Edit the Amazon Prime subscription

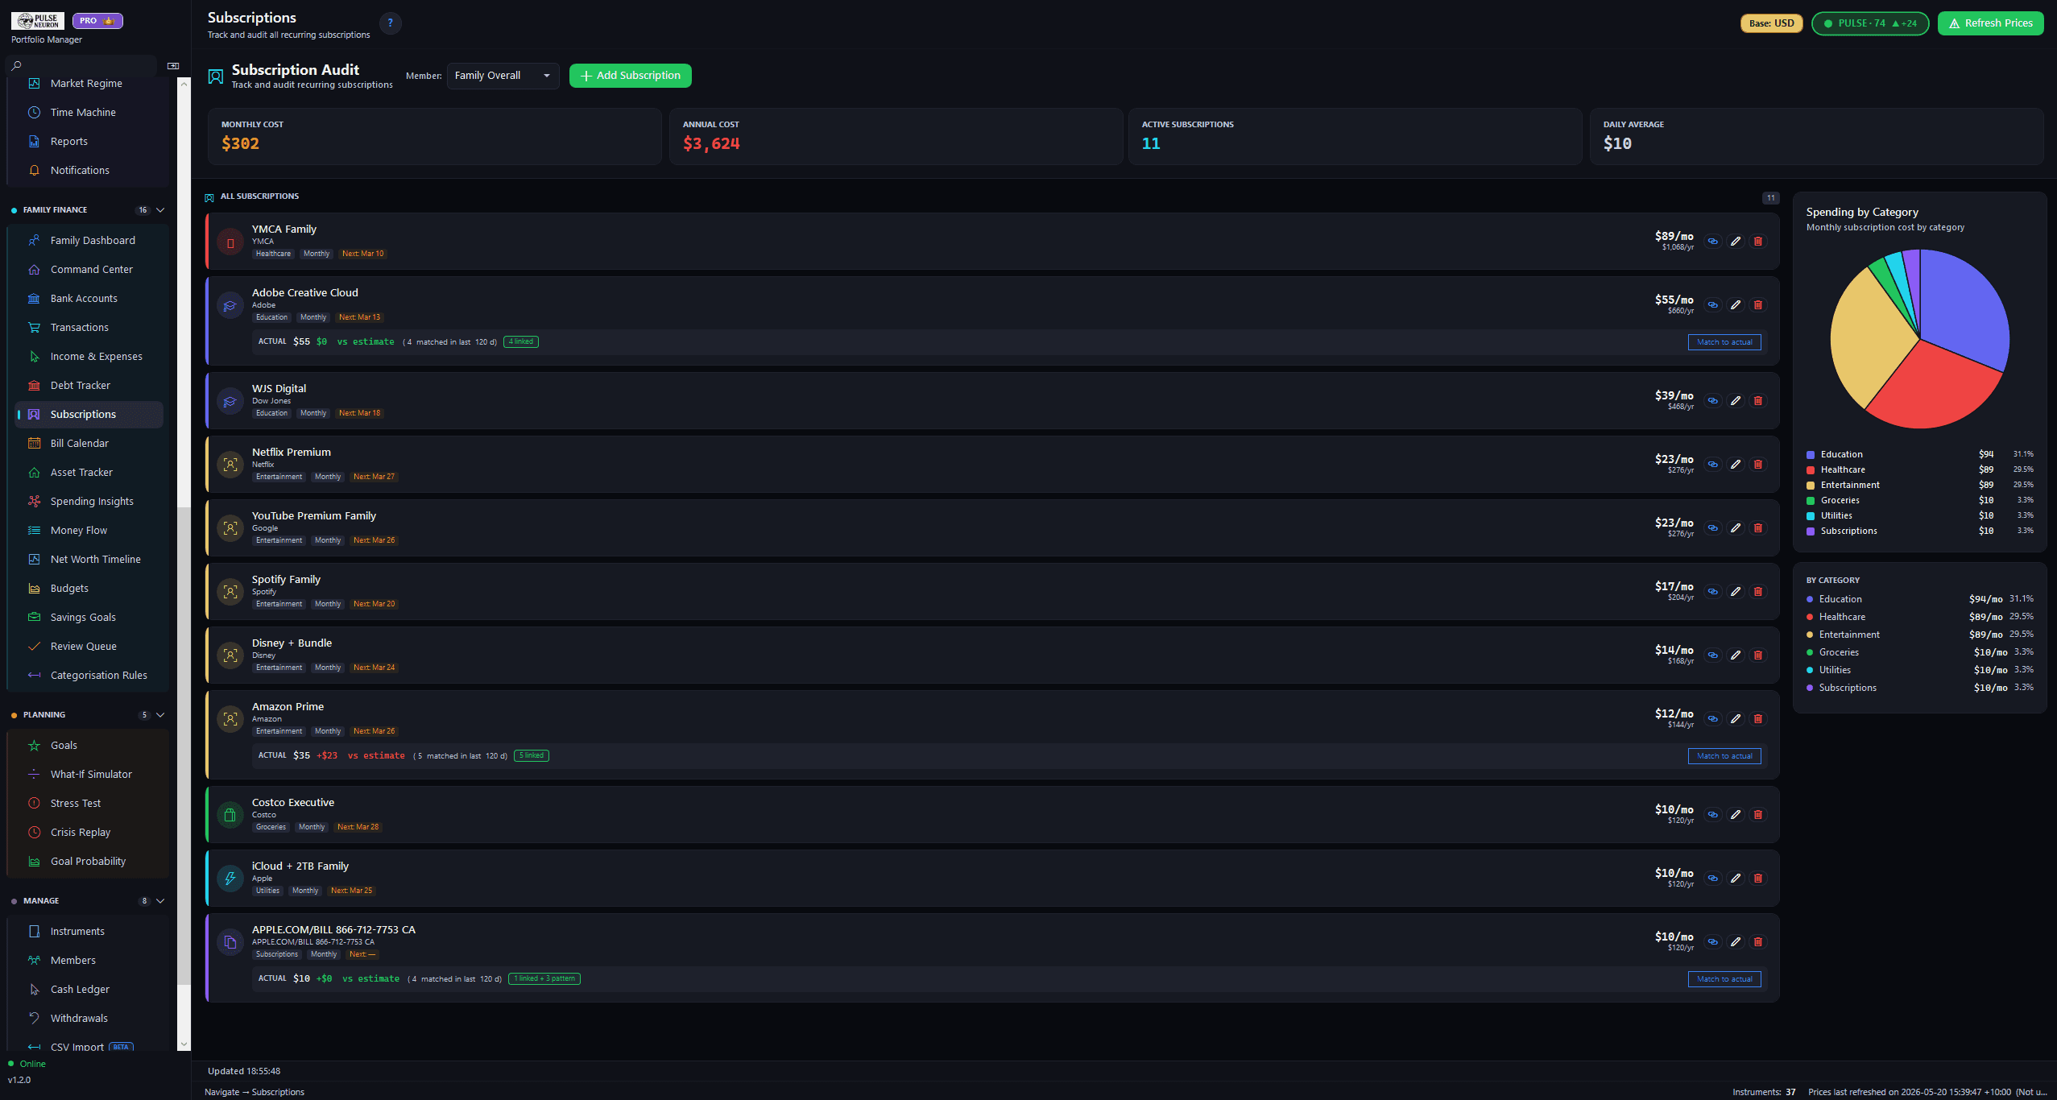point(1736,719)
